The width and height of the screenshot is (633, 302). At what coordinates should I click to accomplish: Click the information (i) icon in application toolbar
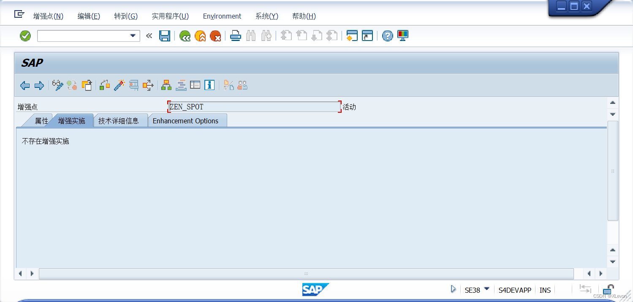pos(209,85)
